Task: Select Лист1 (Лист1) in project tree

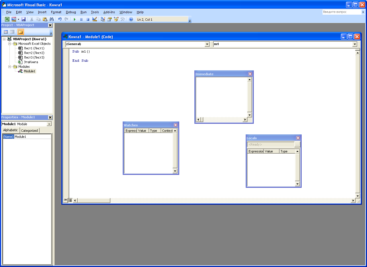Action: (x=34, y=48)
